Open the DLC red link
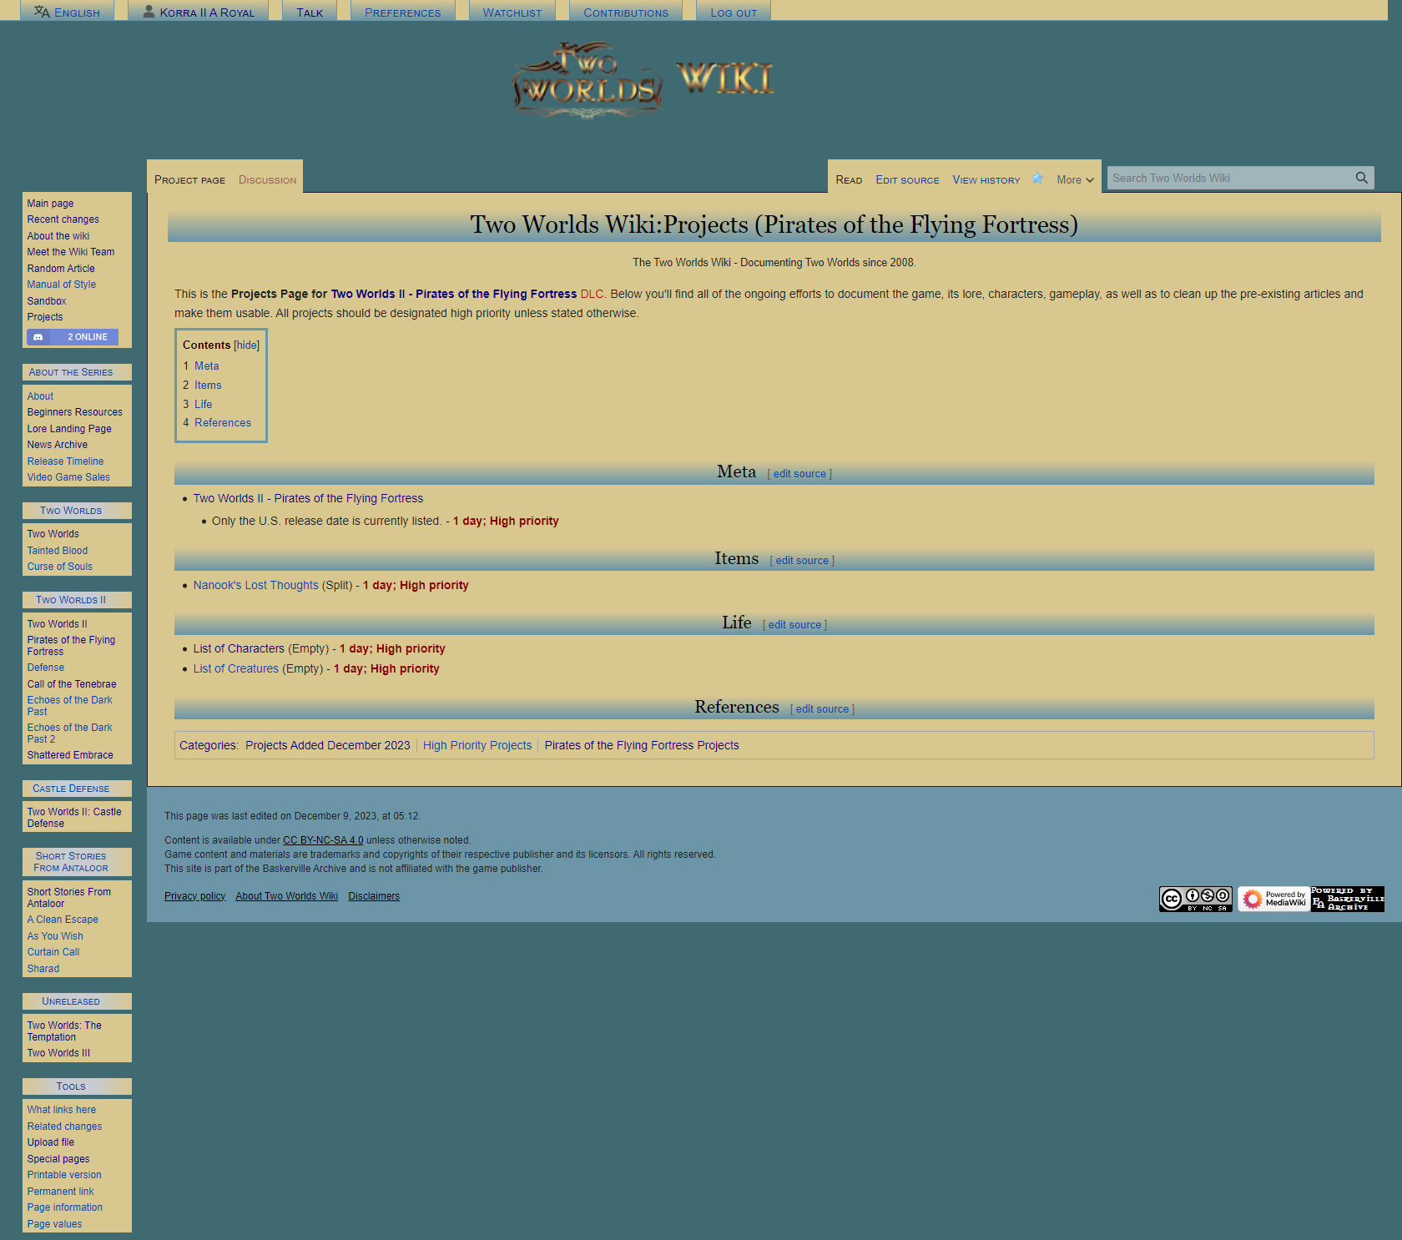Image resolution: width=1402 pixels, height=1240 pixels. click(x=592, y=295)
